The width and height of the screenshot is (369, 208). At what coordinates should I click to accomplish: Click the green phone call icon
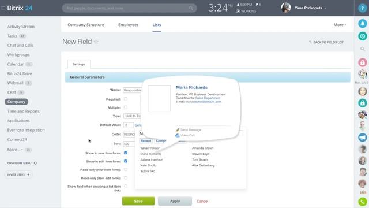[363, 202]
